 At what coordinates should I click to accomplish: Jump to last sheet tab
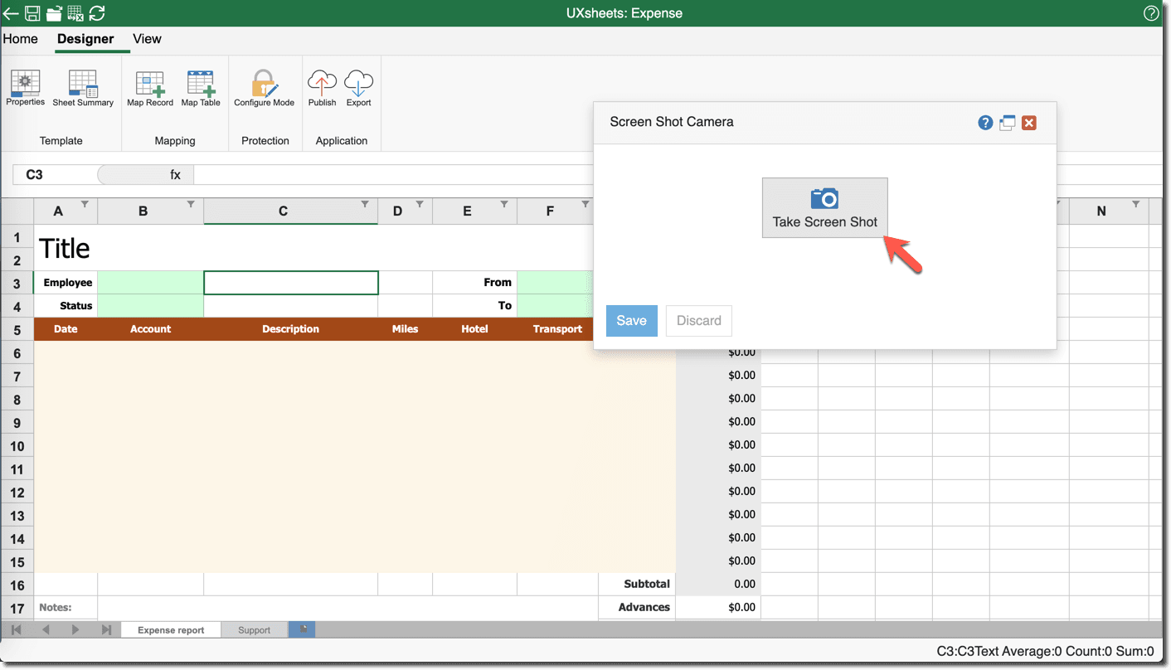click(x=106, y=629)
